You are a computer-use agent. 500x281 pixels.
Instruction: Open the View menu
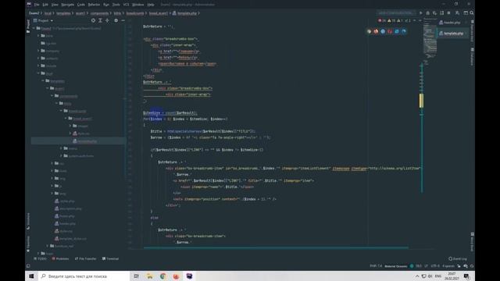55,5
